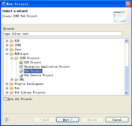Click the Next button

point(68,120)
